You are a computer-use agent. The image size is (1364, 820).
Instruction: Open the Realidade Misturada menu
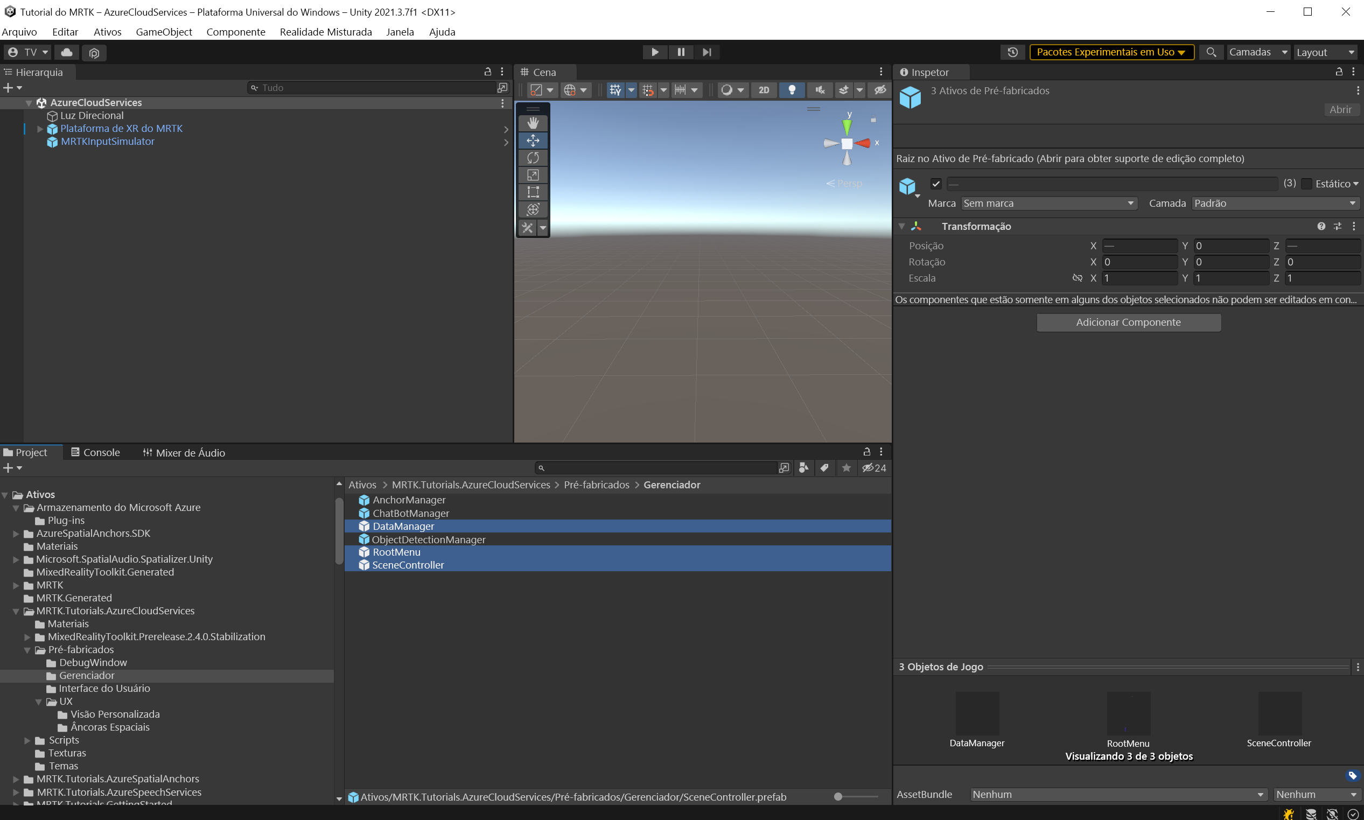point(326,31)
